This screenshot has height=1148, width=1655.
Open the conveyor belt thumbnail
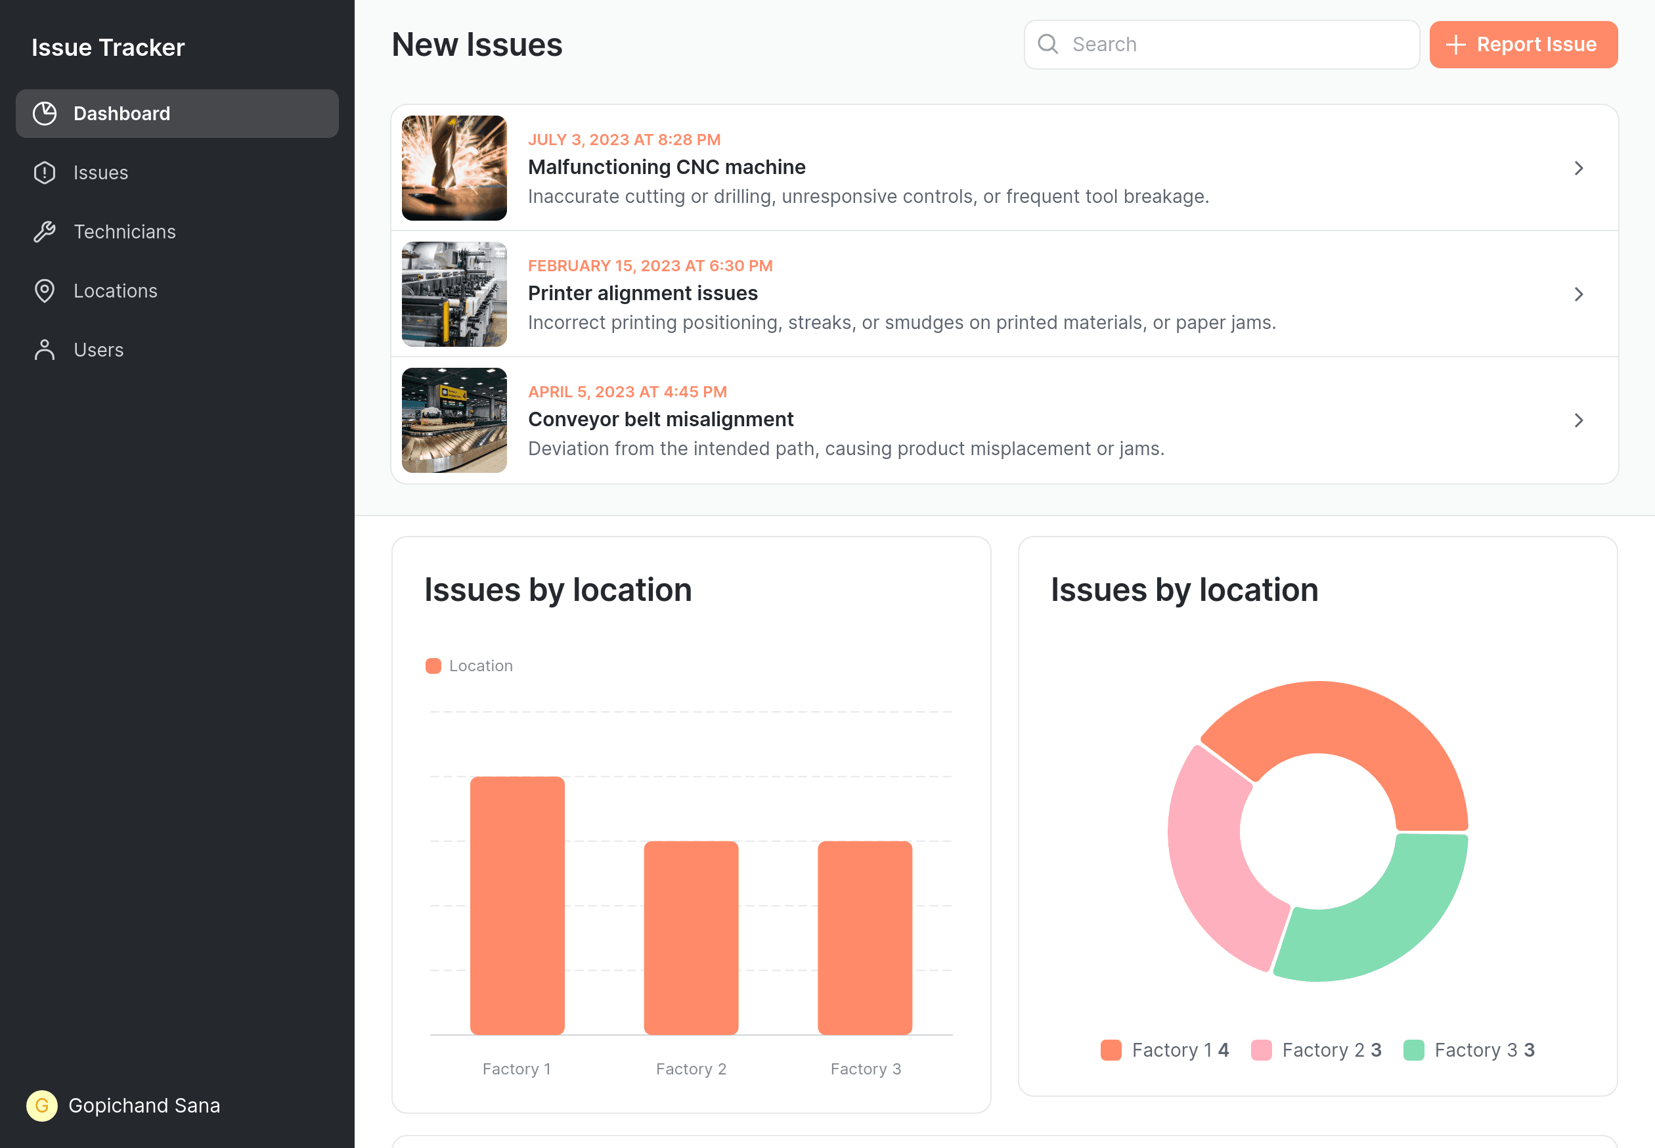[454, 420]
